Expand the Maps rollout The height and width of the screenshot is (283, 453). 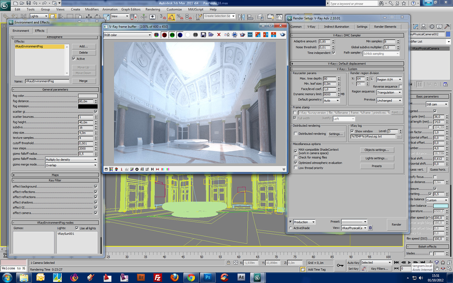(55, 175)
